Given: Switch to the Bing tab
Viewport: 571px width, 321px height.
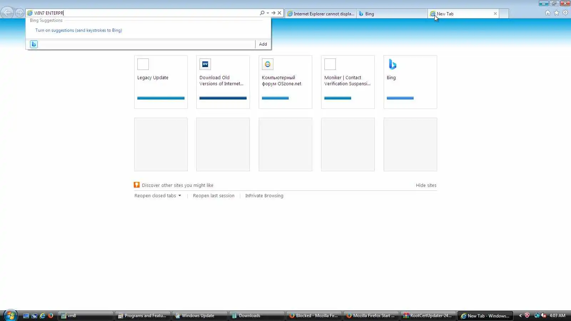Looking at the screenshot, I should (392, 14).
